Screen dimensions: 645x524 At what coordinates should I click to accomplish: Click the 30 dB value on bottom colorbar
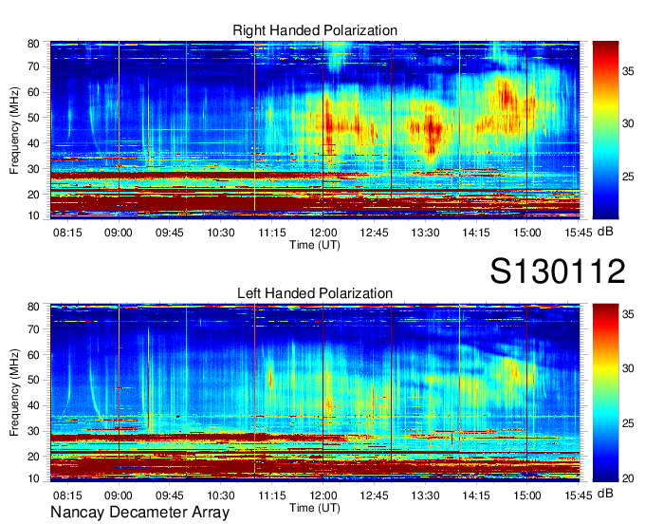[628, 368]
